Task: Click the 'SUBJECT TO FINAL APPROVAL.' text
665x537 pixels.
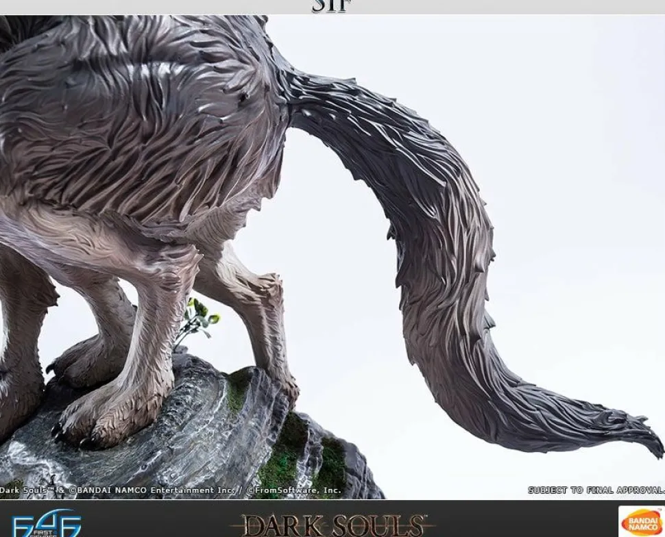Action: pos(596,490)
